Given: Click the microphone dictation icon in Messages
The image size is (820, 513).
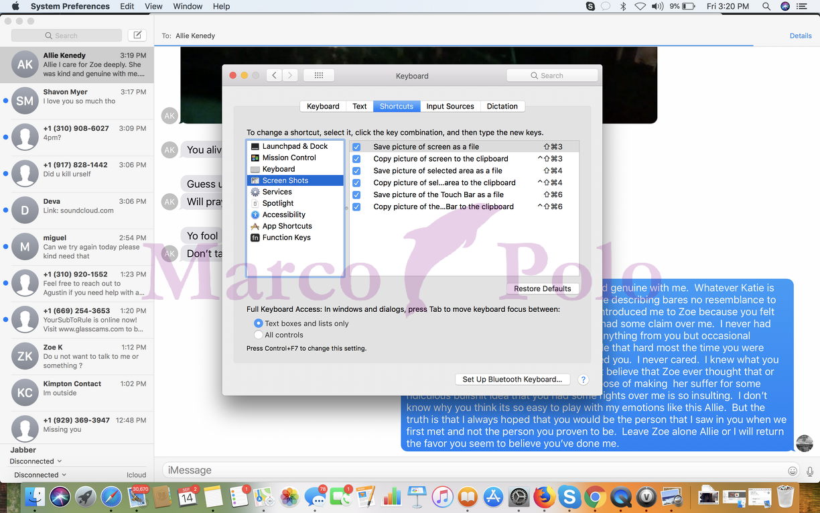Looking at the screenshot, I should 810,471.
